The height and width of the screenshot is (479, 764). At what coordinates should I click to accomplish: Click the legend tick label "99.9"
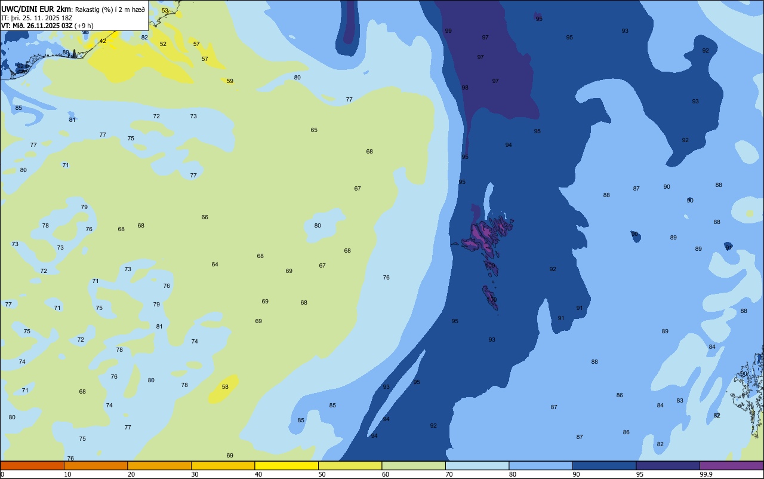706,474
